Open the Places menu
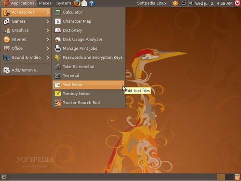This screenshot has height=181, width=241. click(45, 3)
